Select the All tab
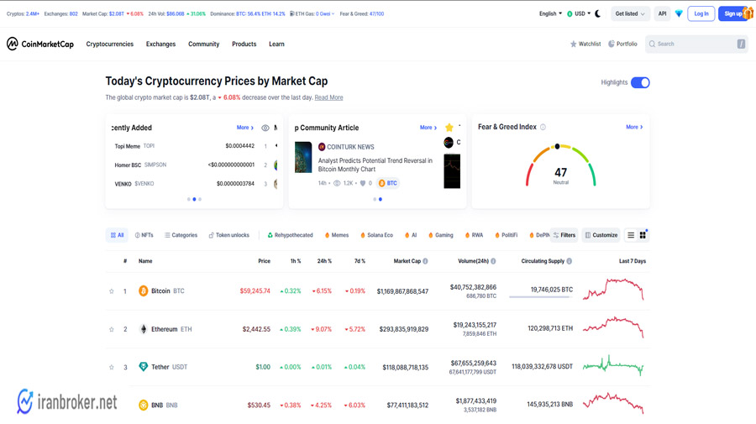The image size is (756, 424). [117, 235]
